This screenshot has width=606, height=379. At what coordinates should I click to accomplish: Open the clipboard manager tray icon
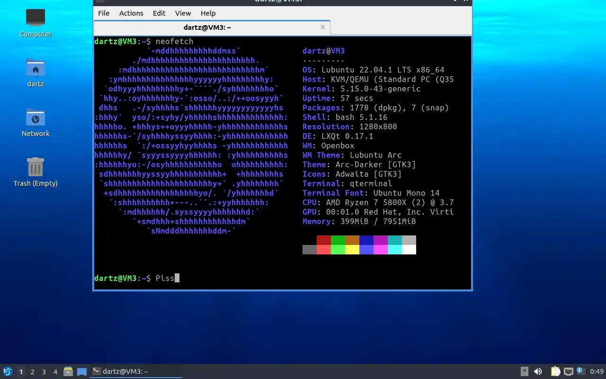(x=555, y=371)
